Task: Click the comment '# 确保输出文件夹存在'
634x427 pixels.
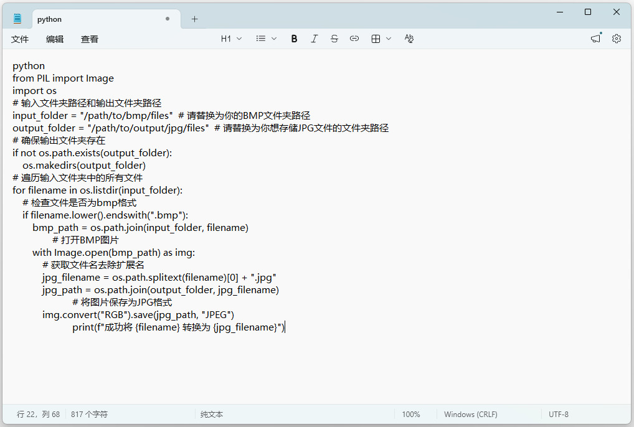Action: click(x=59, y=141)
